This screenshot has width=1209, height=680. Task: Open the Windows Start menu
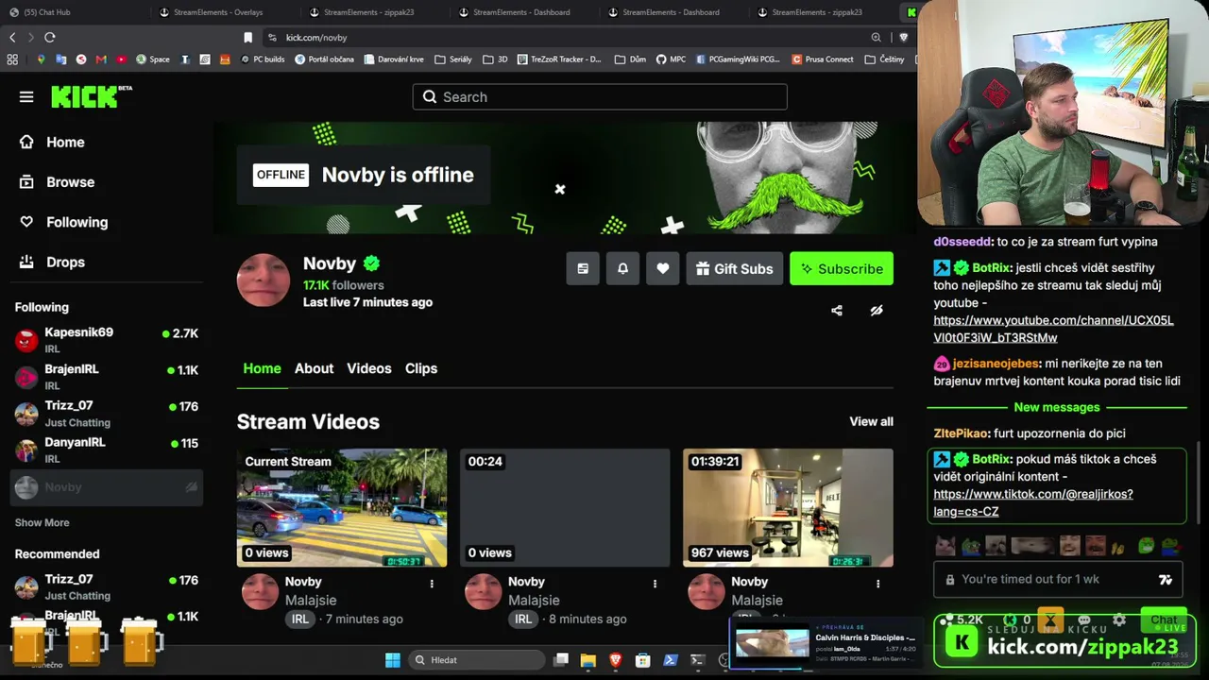393,660
